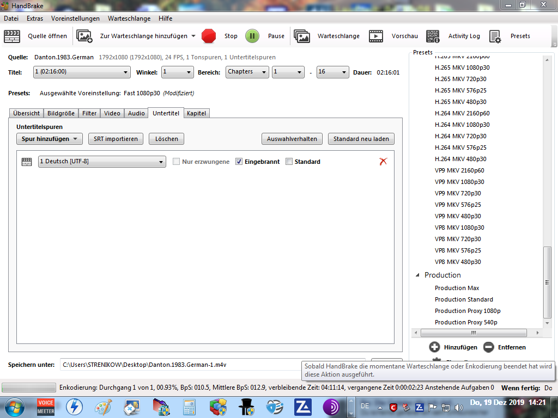Open the calculator taskbar icon
The height and width of the screenshot is (418, 558).
[189, 407]
